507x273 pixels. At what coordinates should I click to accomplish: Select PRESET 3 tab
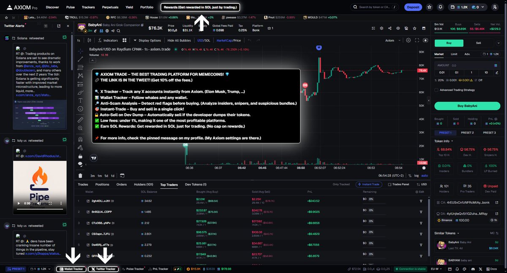489,133
